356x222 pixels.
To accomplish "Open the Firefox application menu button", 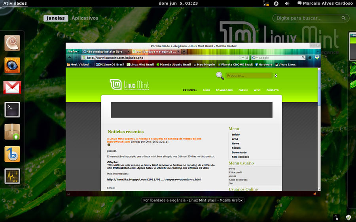I will [73, 52].
